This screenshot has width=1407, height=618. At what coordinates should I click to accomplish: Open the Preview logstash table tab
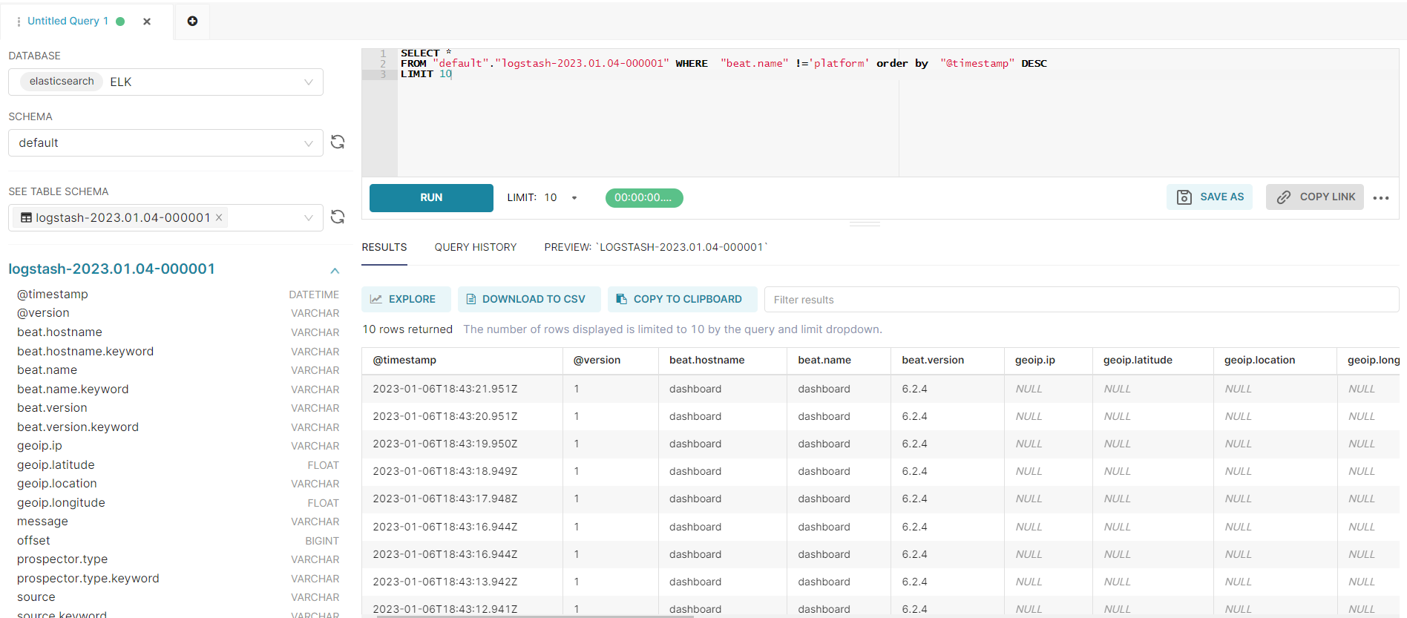coord(655,247)
